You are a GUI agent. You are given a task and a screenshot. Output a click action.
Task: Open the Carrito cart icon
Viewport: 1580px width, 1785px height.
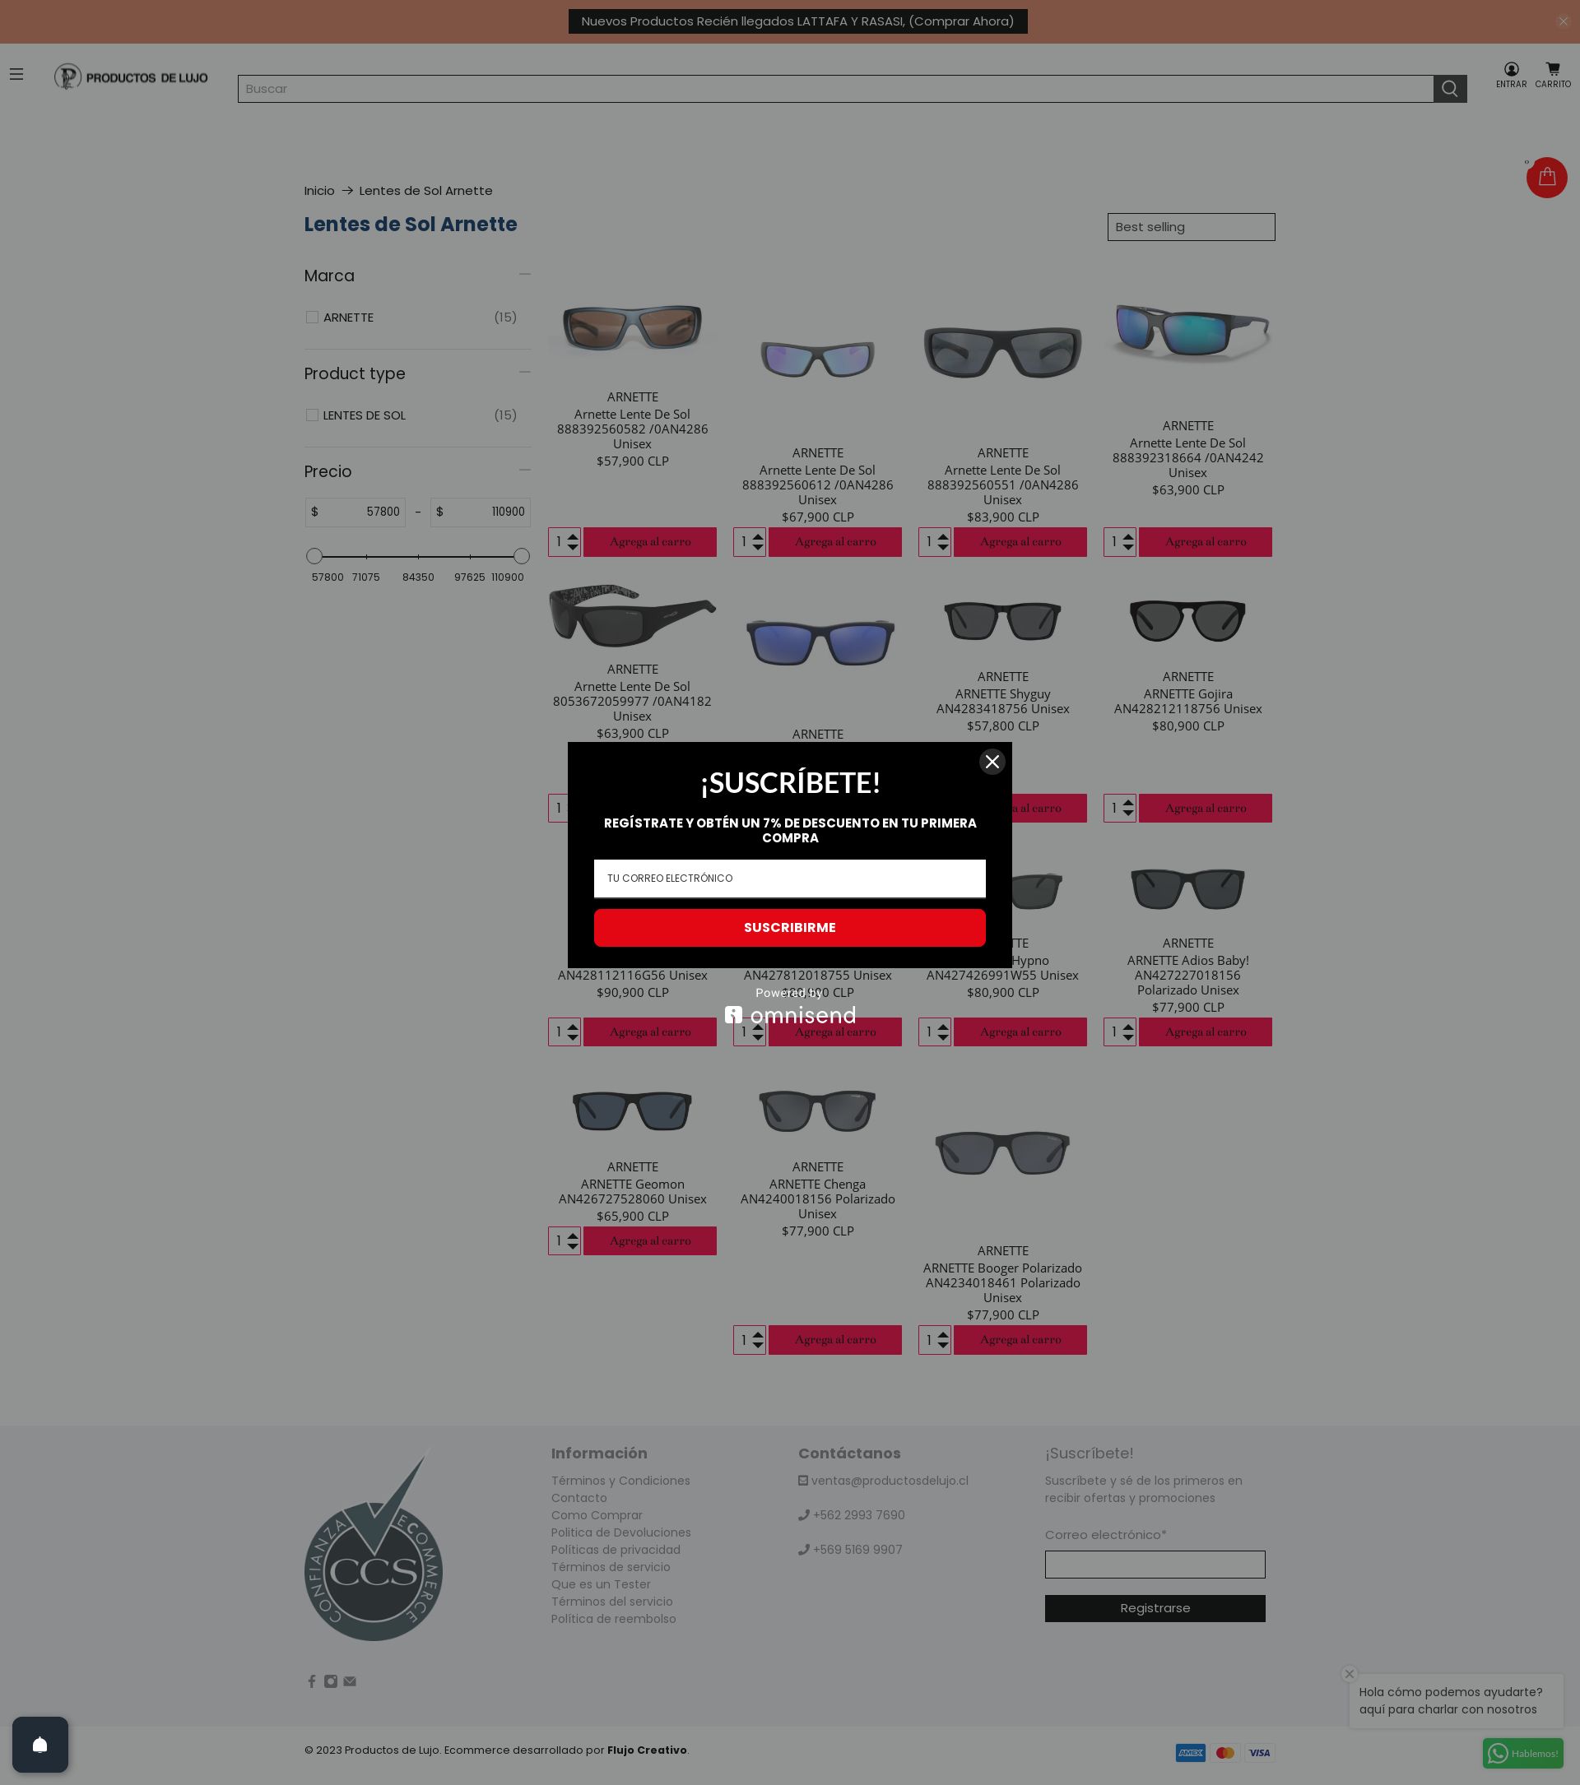1553,75
